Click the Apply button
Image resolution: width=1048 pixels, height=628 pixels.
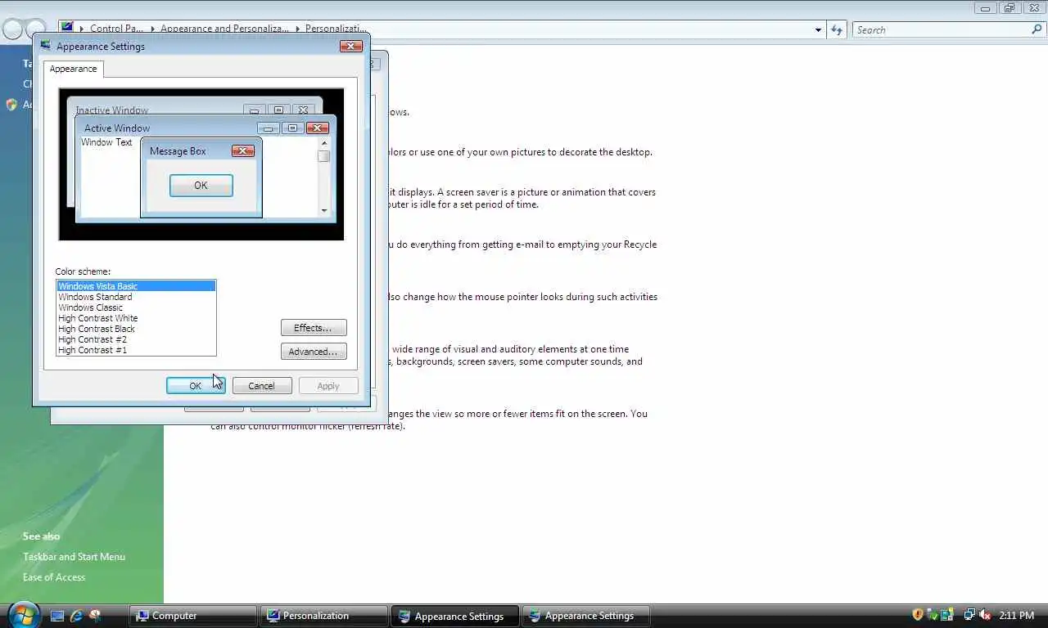[x=328, y=386]
